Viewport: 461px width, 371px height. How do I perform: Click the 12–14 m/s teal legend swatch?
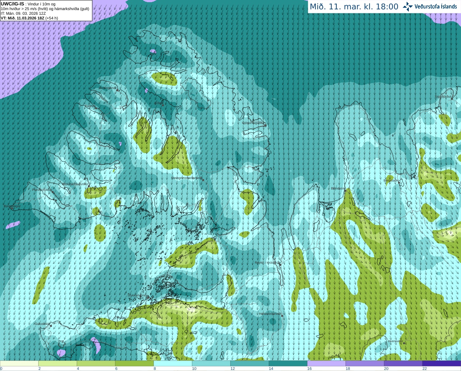pyautogui.click(x=250, y=363)
